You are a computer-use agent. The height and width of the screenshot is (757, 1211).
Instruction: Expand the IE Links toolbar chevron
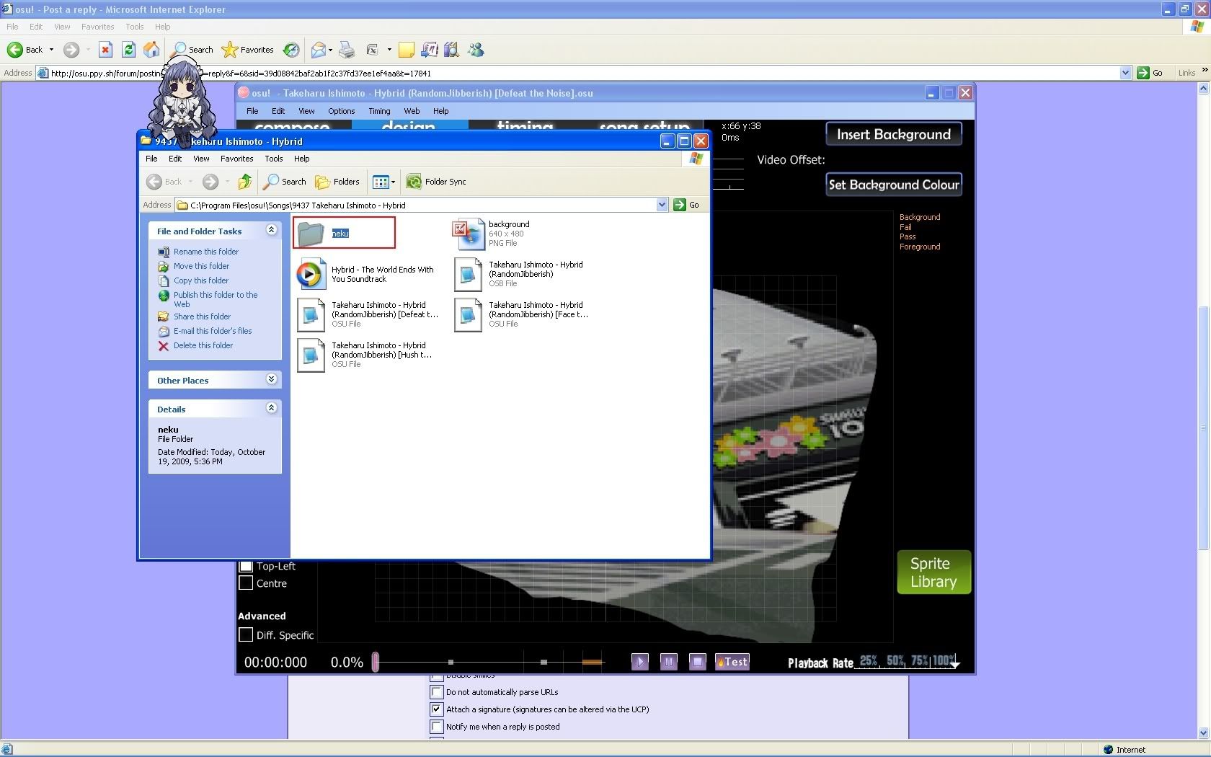pos(1205,71)
